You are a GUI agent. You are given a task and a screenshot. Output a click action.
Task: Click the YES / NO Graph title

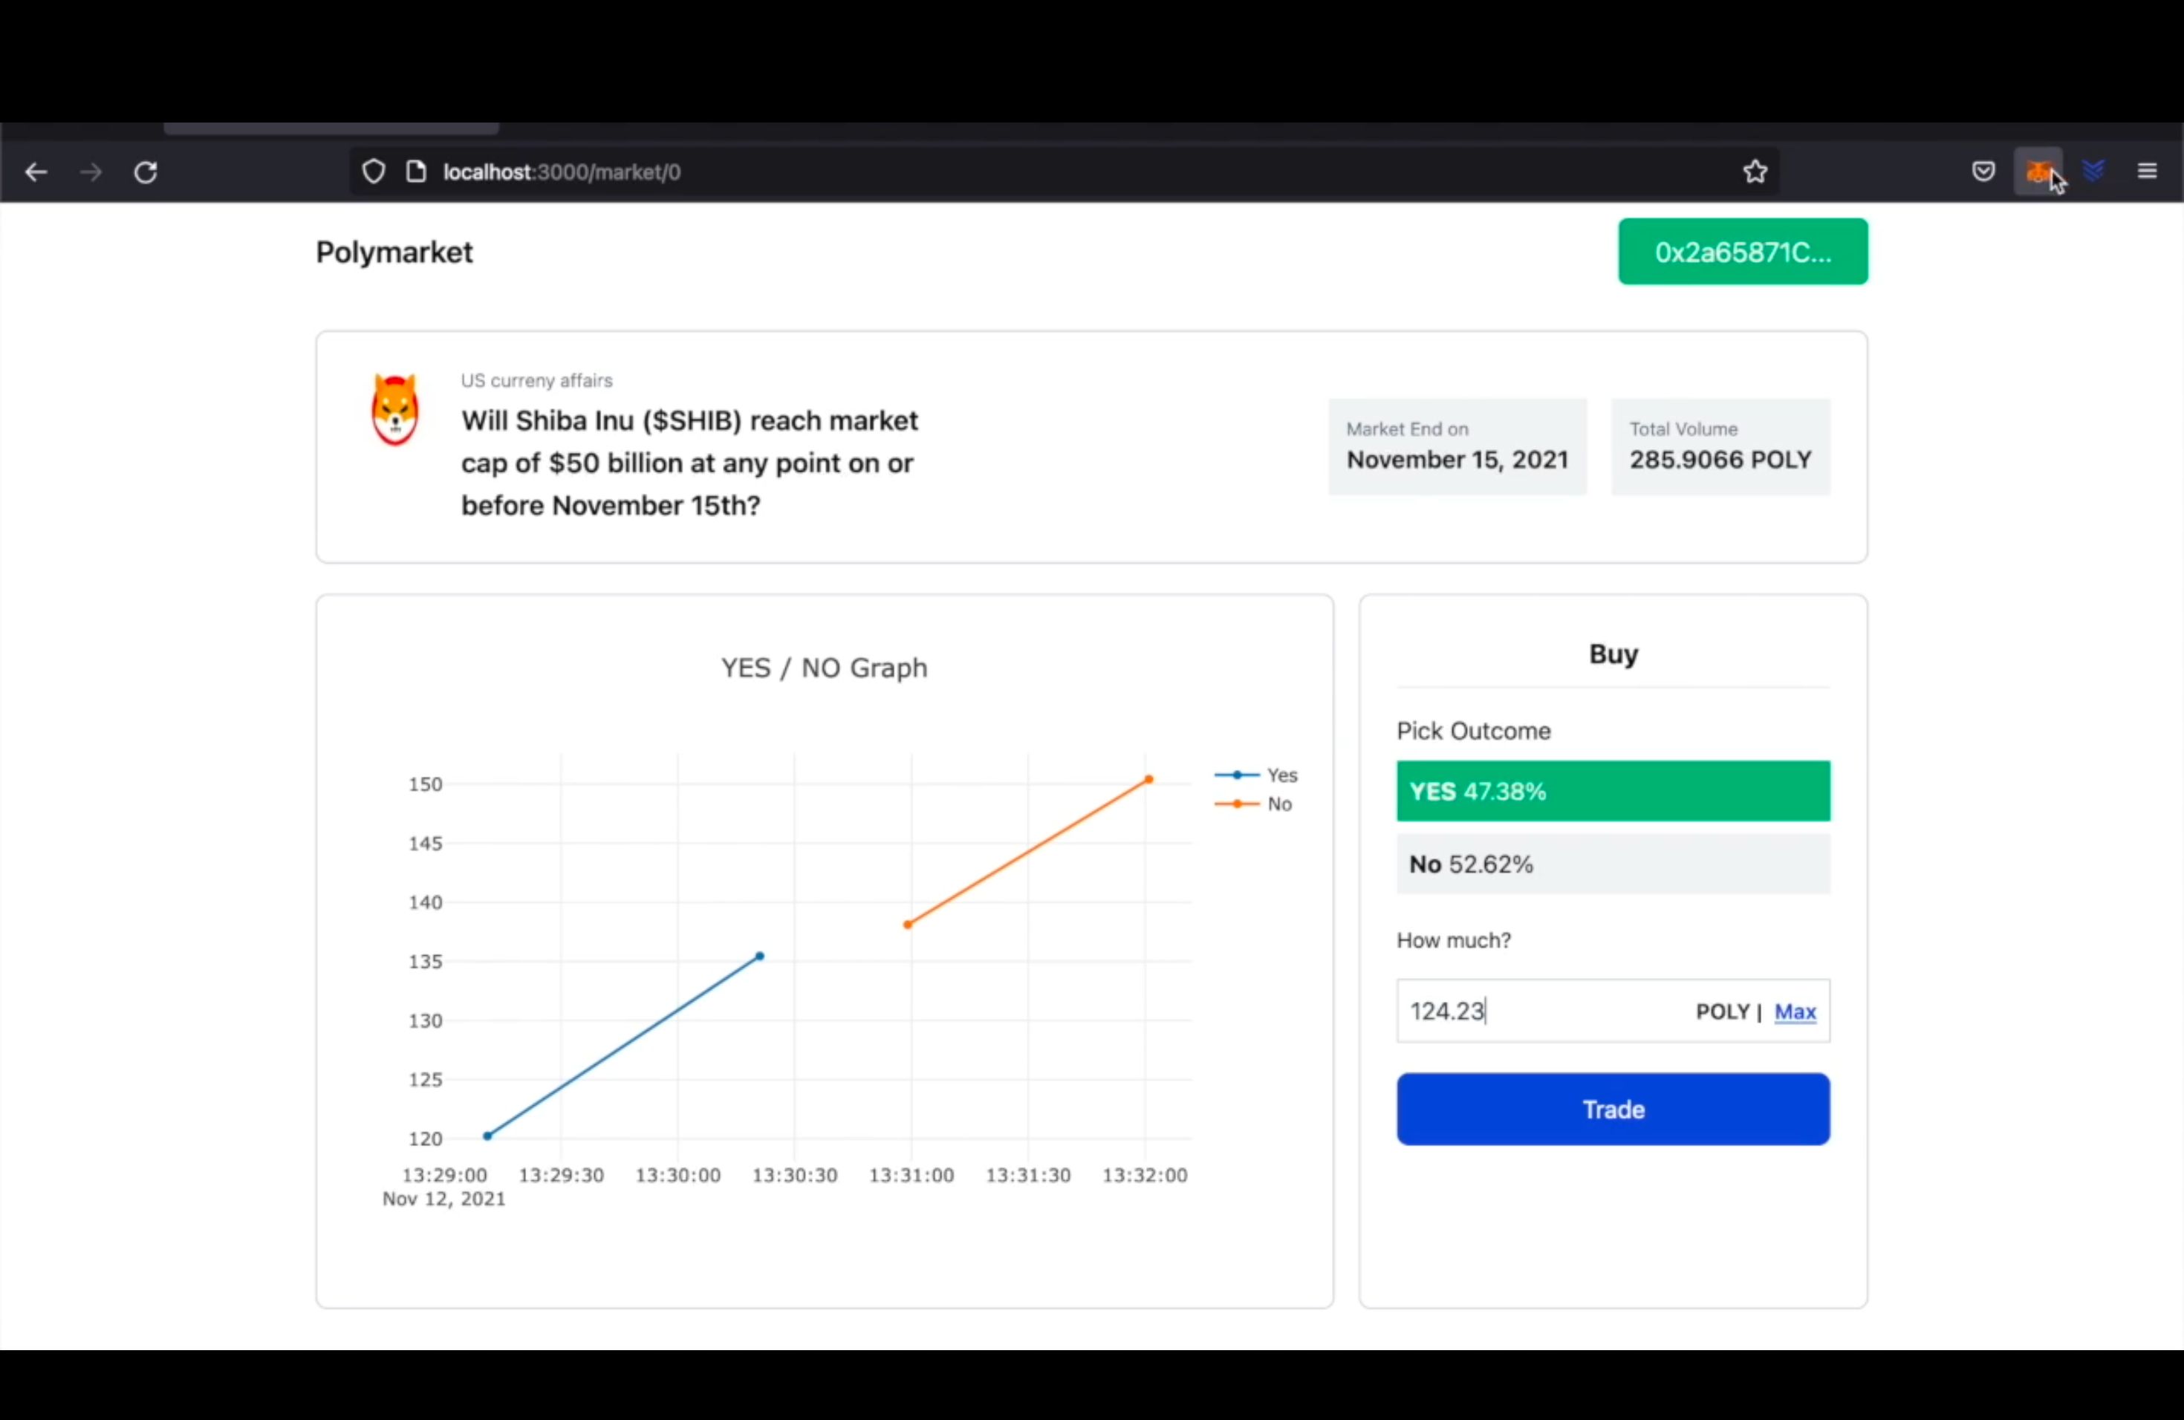point(824,668)
